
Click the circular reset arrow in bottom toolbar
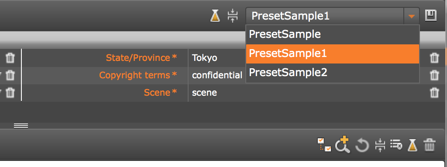[x=362, y=145]
